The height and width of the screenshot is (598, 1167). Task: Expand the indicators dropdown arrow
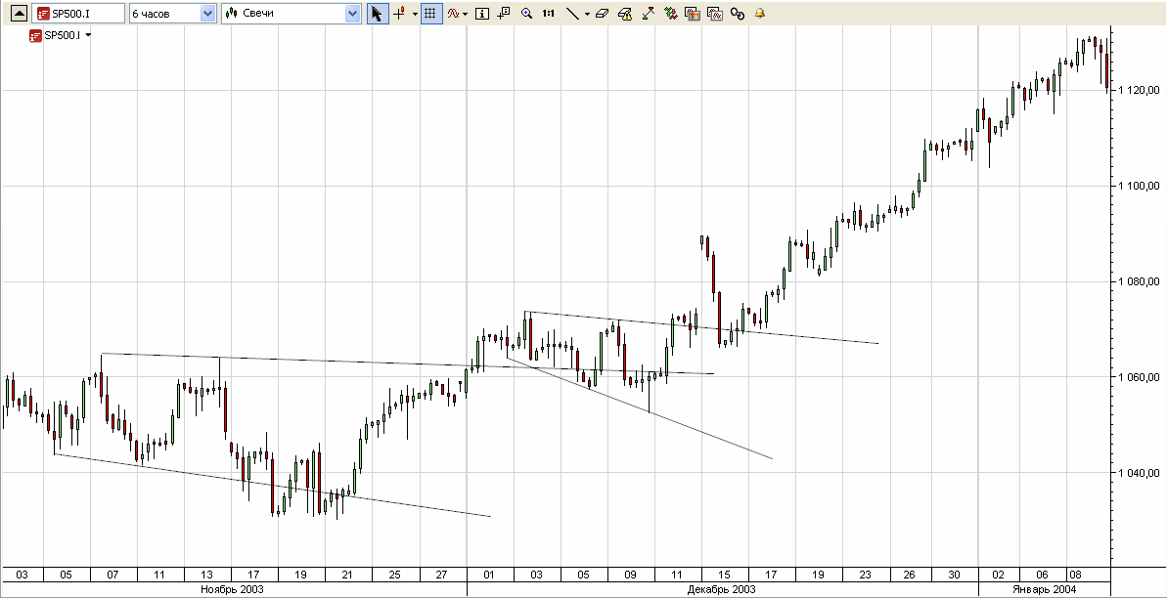tap(465, 14)
